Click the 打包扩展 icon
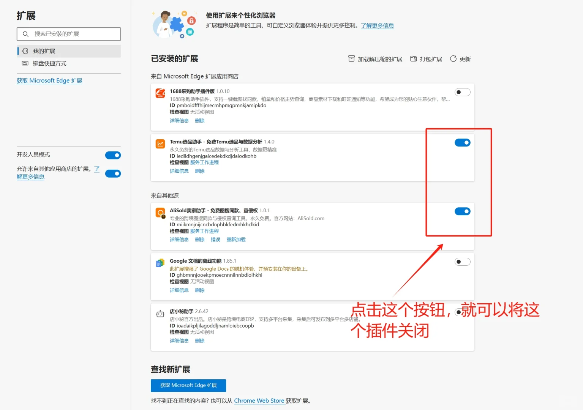 (413, 59)
